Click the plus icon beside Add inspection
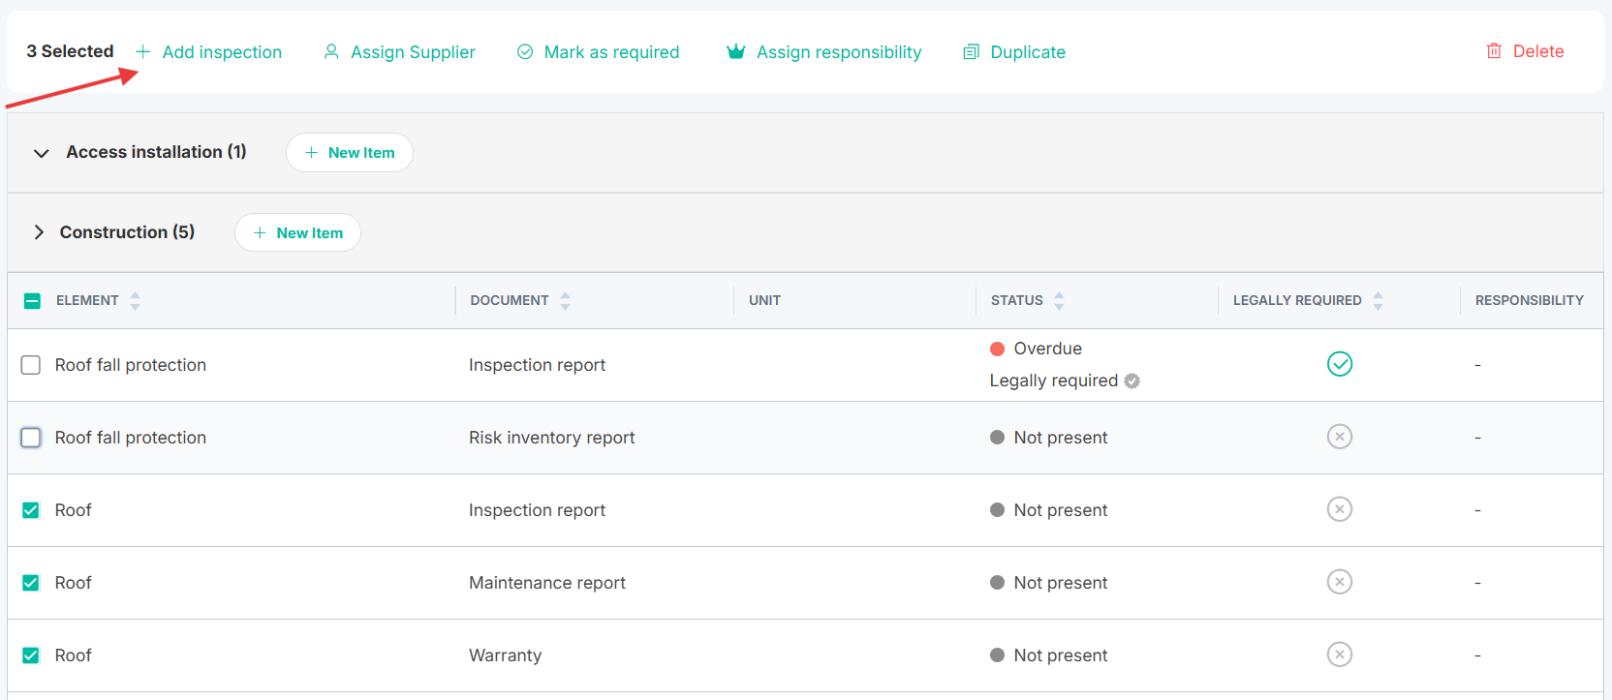 (x=142, y=51)
